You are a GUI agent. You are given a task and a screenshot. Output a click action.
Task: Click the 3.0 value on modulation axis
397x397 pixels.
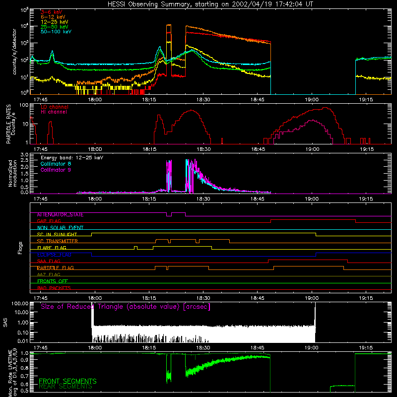(24, 155)
